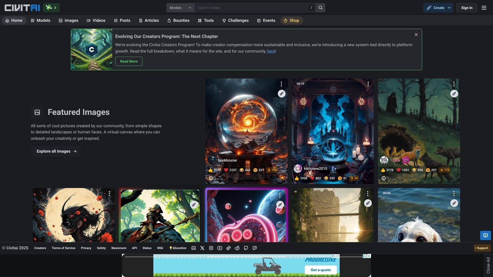Open three-dot menu on castle video card
493x277 pixels.
tap(368, 84)
